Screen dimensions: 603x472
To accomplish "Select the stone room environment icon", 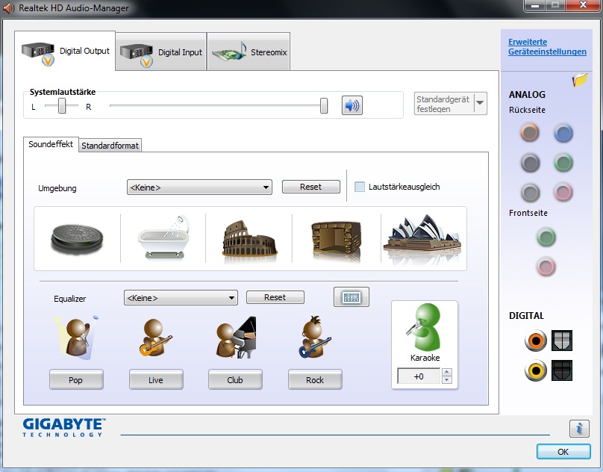I will (336, 238).
